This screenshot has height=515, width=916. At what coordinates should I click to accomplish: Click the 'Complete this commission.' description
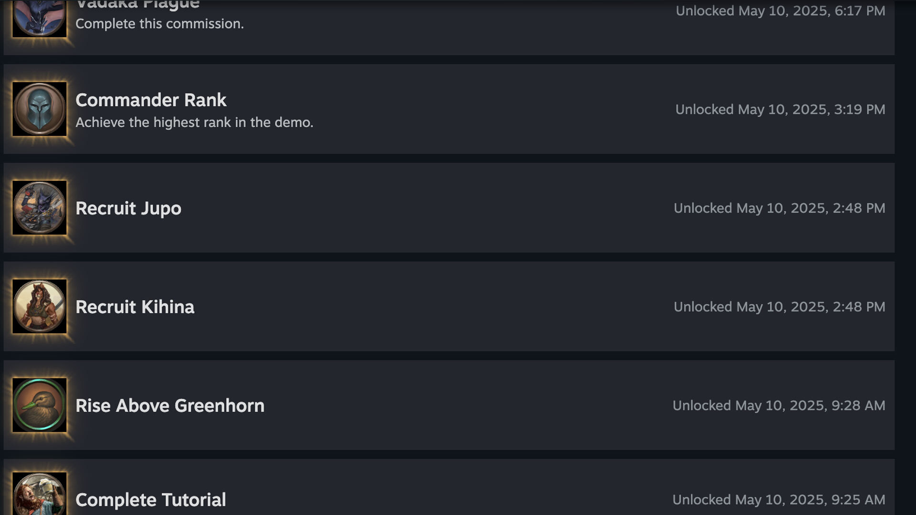pos(159,24)
